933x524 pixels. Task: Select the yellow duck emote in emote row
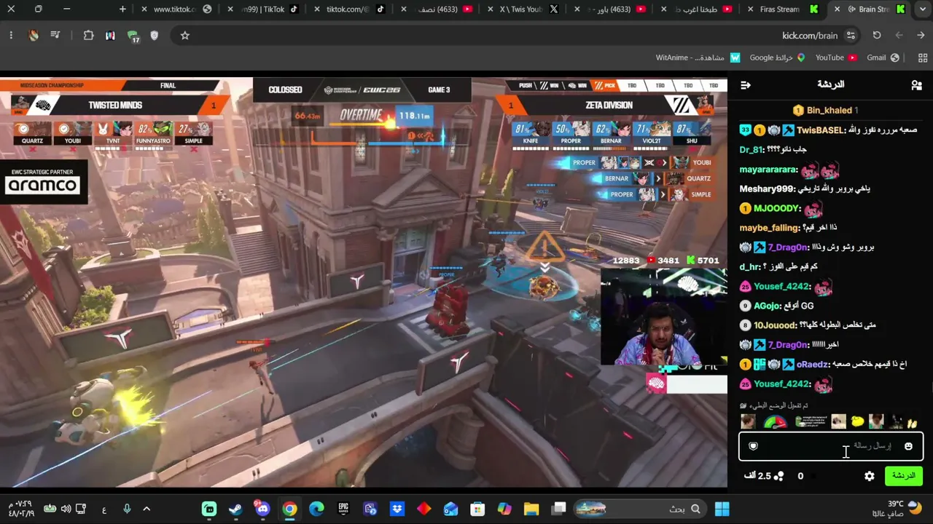tap(857, 422)
